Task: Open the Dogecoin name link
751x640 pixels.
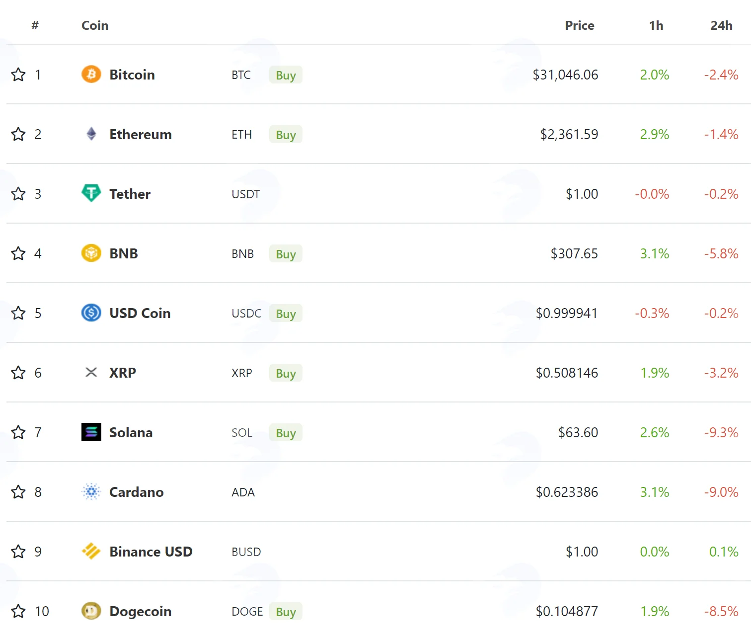Action: click(x=141, y=611)
